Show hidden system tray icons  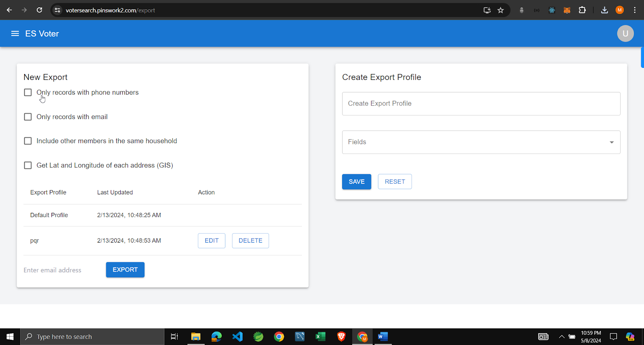click(561, 337)
